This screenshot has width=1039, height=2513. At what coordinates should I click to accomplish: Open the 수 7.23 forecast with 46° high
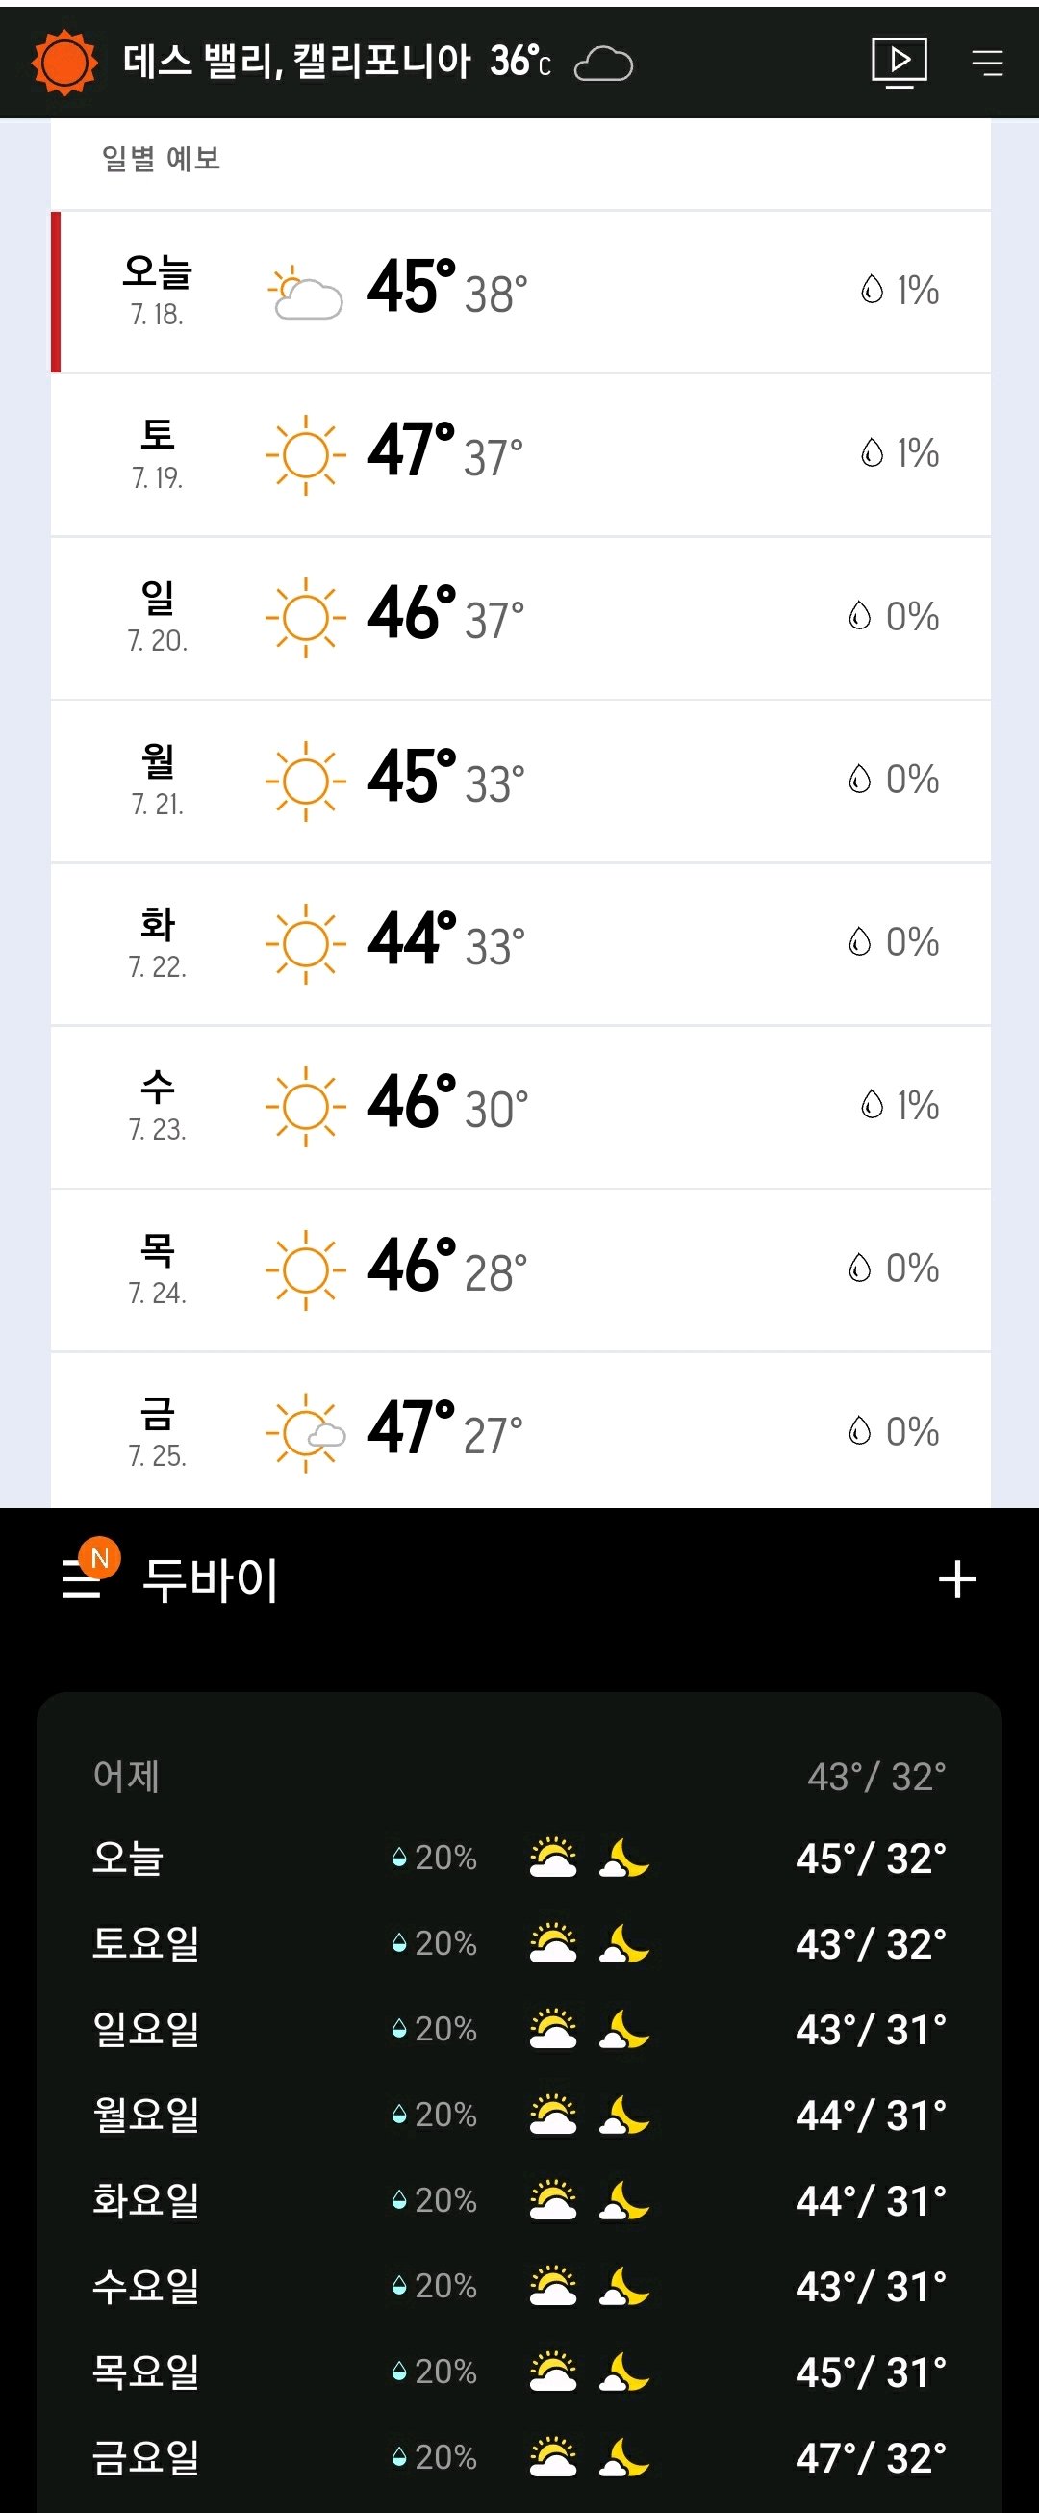[520, 1106]
